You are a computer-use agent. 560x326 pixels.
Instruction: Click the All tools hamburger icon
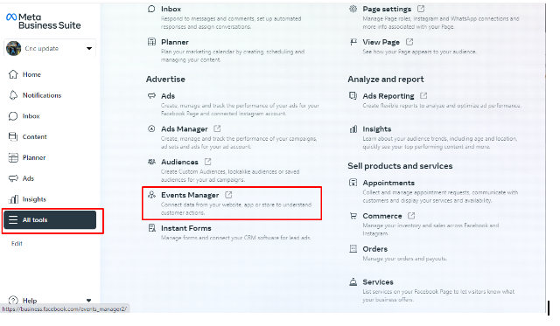13,220
